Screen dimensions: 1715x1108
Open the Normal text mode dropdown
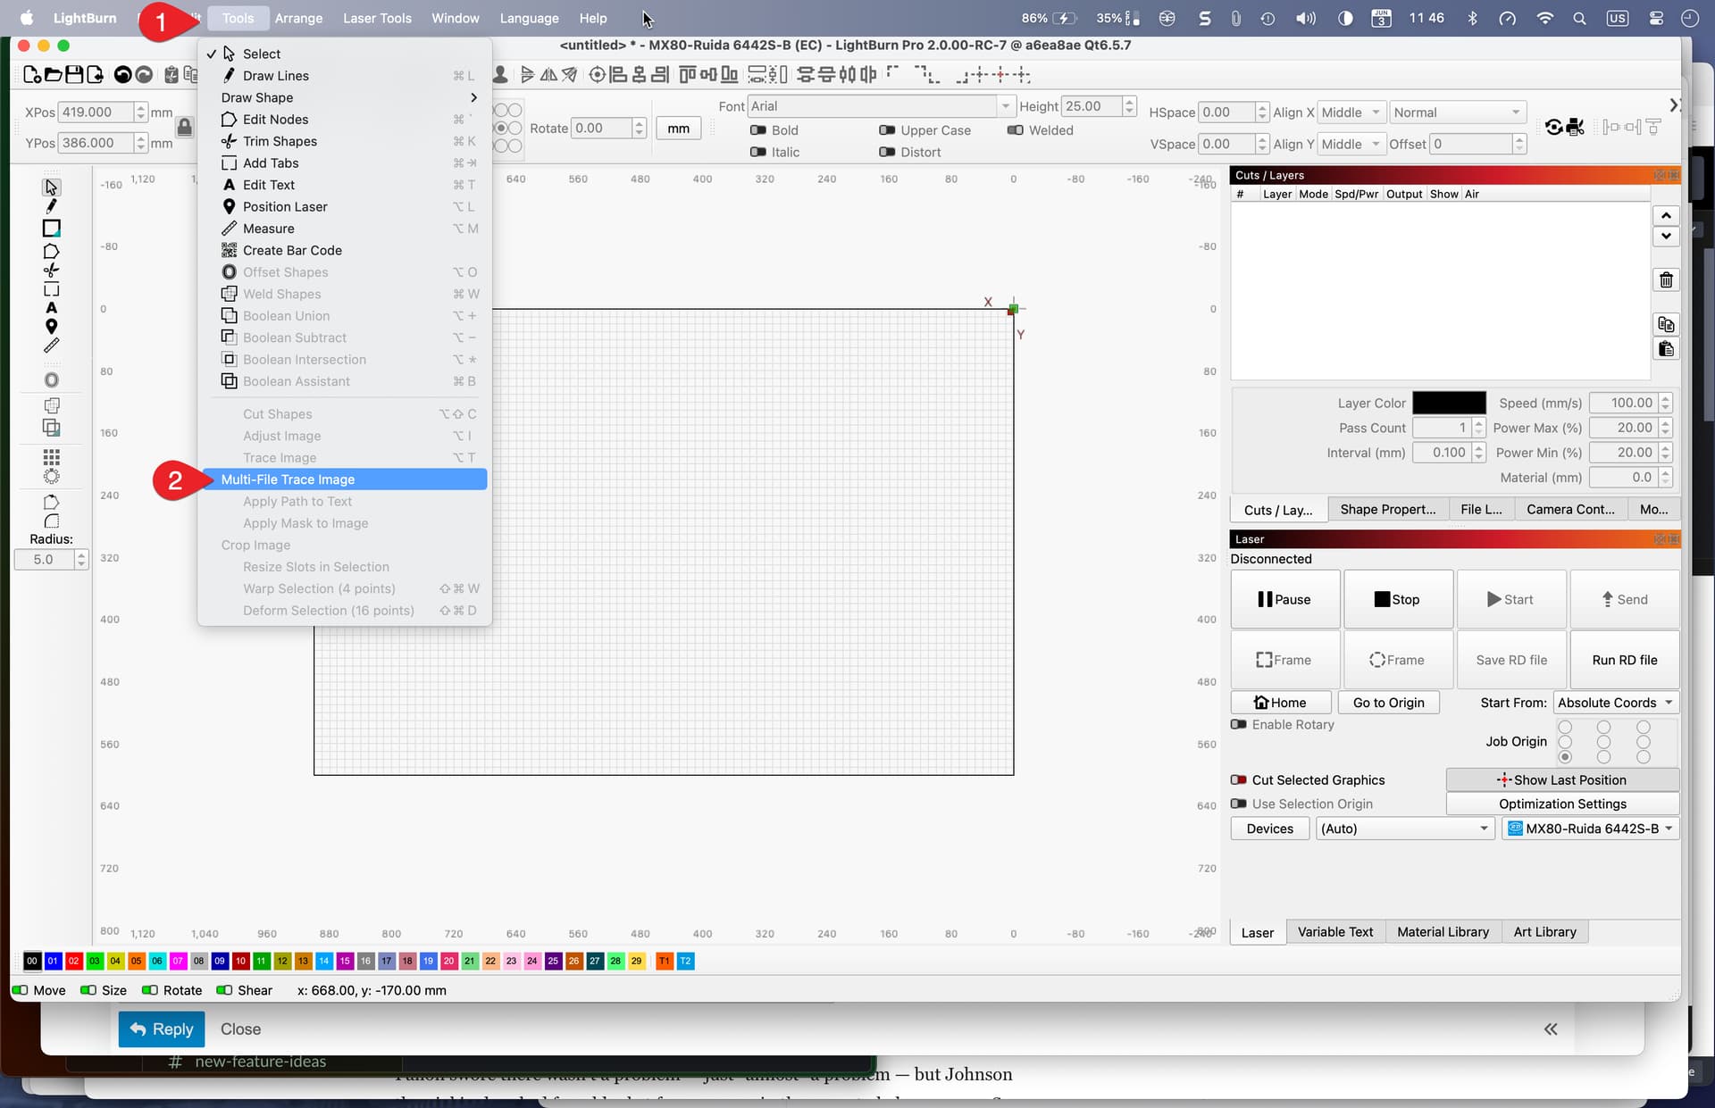(x=1458, y=112)
